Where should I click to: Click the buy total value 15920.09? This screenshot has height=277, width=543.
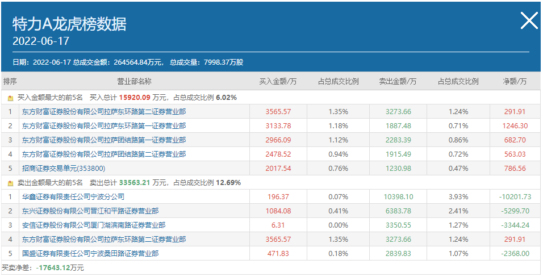(x=134, y=98)
